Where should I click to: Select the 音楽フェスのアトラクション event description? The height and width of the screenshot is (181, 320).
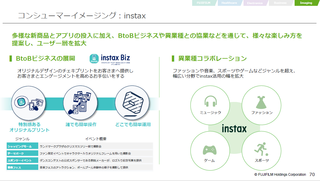[x=84, y=168]
